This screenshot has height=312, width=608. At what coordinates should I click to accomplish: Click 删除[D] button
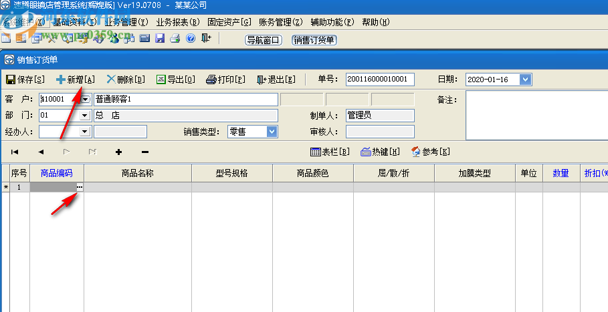[126, 80]
